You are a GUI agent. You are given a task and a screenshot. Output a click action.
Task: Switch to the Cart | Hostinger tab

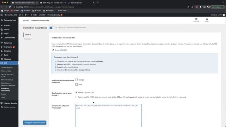(81, 3)
